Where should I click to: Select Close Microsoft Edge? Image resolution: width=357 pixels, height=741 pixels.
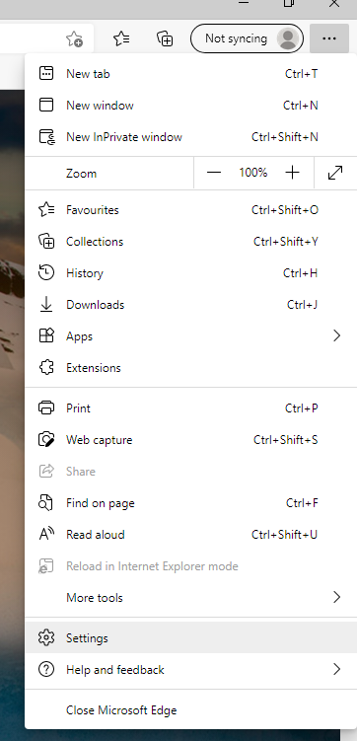pyautogui.click(x=190, y=710)
